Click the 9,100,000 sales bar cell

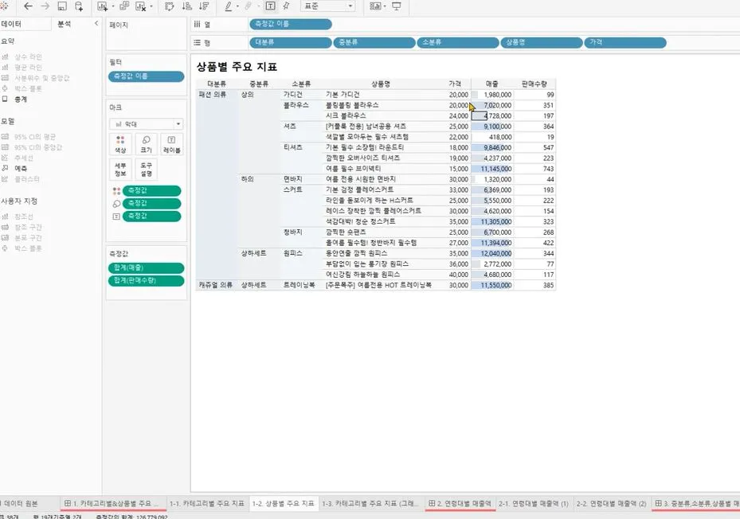491,127
